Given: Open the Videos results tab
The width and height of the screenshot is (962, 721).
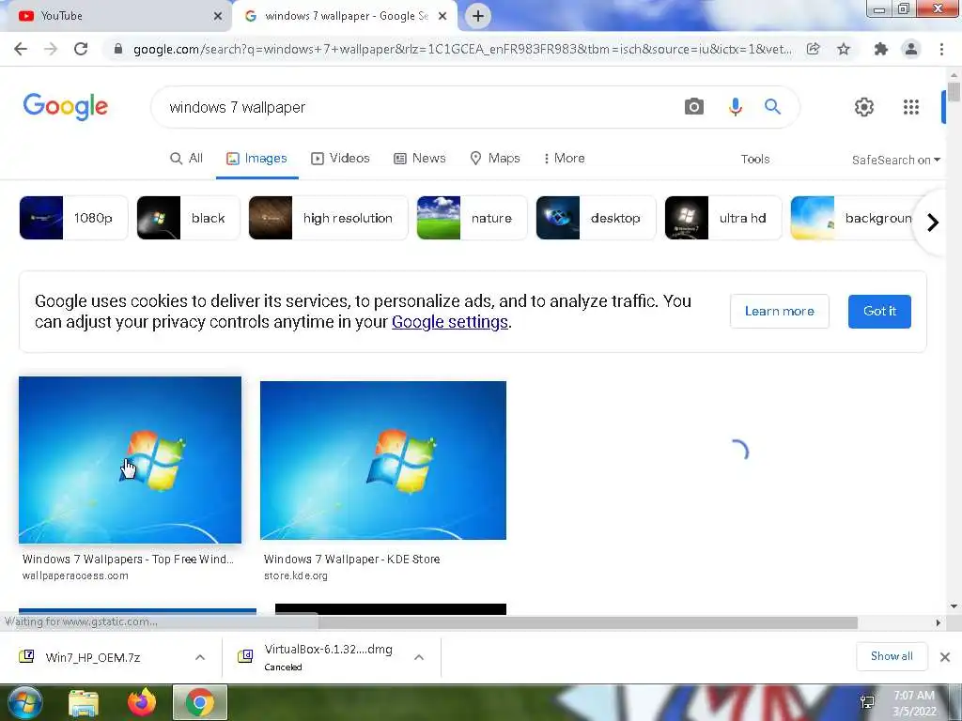Looking at the screenshot, I should [340, 158].
